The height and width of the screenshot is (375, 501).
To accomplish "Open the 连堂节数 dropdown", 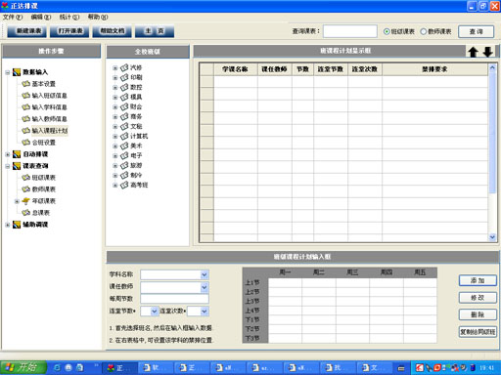I will coord(155,312).
